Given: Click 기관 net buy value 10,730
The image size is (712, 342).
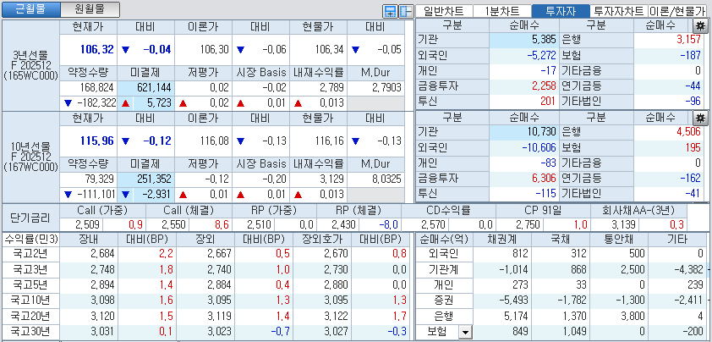Looking at the screenshot, I should (x=541, y=132).
